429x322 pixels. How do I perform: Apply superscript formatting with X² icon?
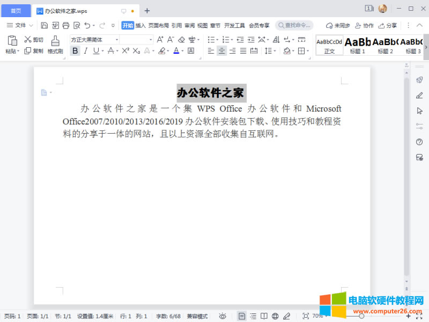[x=125, y=51]
